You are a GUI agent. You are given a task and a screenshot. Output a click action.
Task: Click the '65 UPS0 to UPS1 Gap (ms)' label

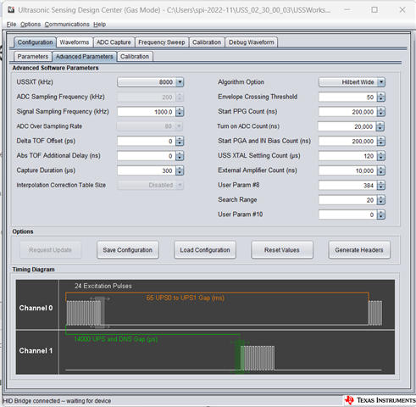pos(186,298)
